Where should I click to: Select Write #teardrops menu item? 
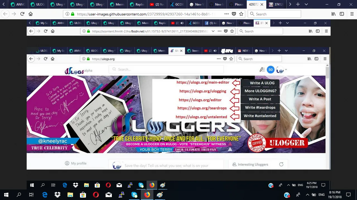[260, 107]
